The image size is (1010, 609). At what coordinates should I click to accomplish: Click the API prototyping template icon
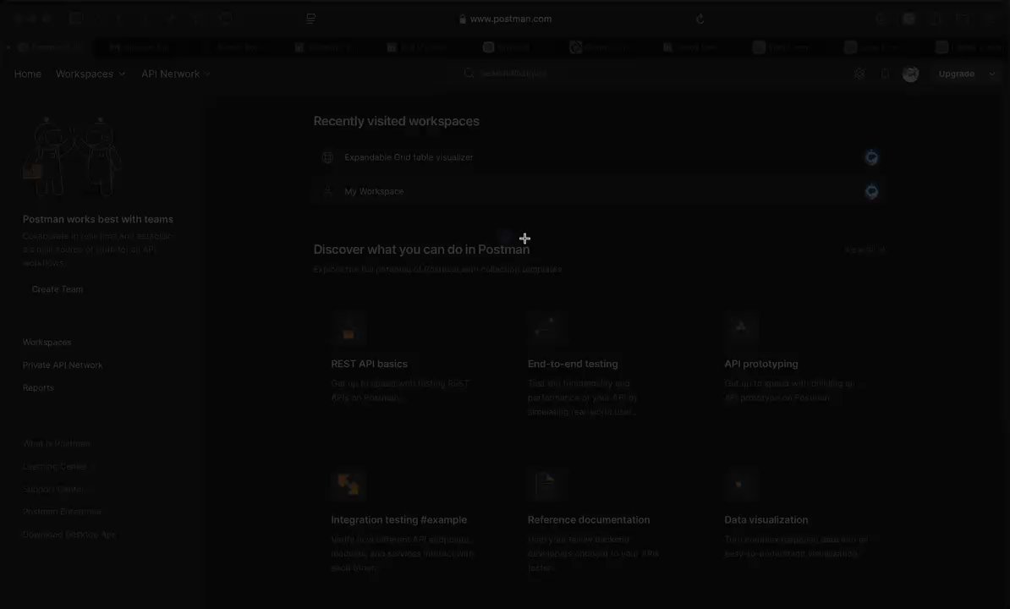tap(741, 328)
